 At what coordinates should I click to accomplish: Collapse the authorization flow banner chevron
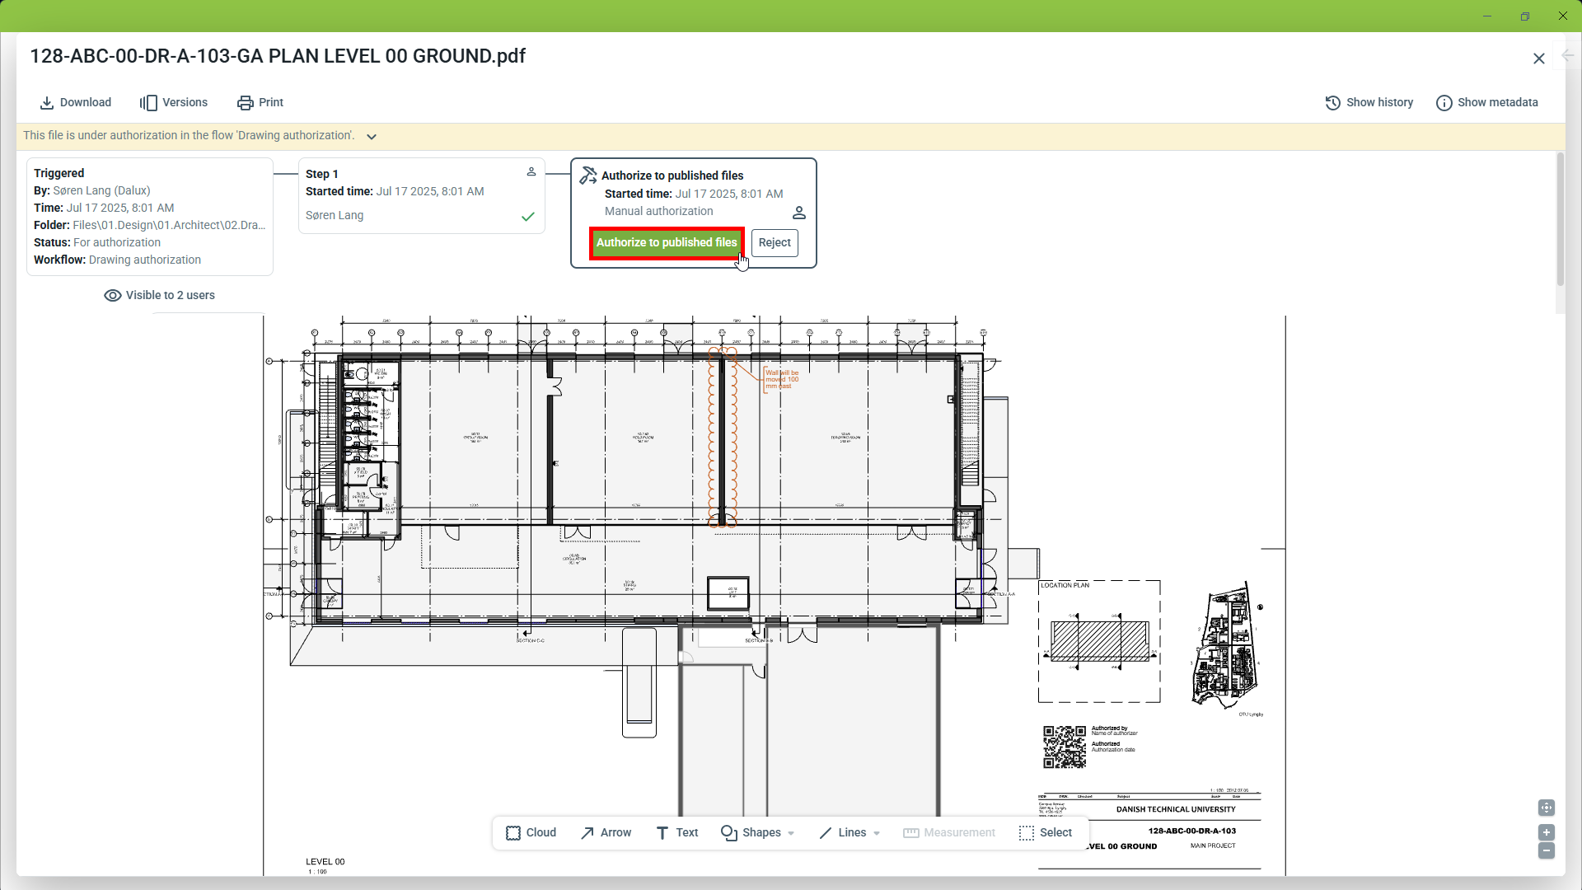pos(372,137)
